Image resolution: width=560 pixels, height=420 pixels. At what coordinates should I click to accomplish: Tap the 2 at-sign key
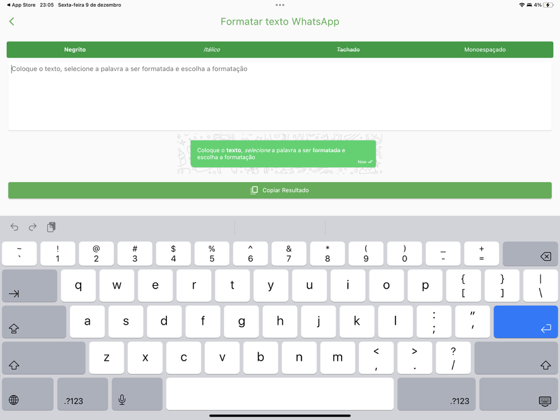pos(96,254)
